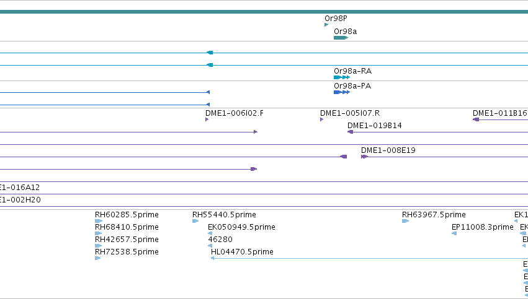Select the RH55440.5prime EST glyph
The width and height of the screenshot is (528, 299).
[x=195, y=221]
